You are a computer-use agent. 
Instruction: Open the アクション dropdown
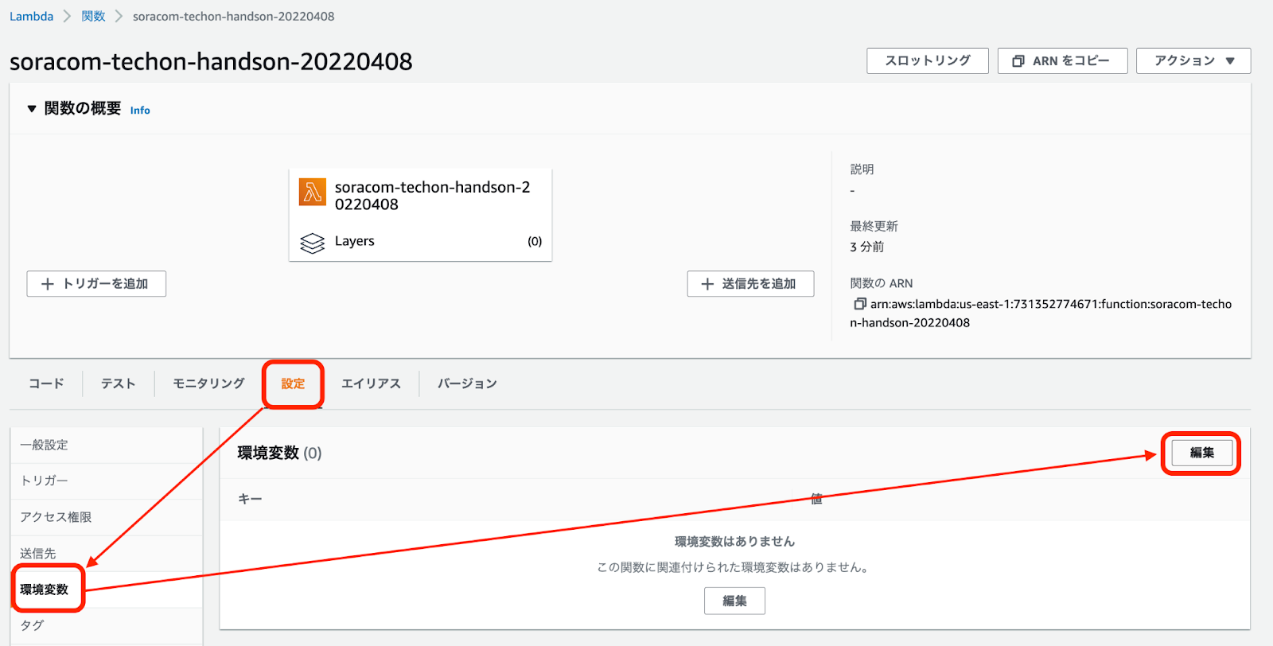click(1193, 60)
